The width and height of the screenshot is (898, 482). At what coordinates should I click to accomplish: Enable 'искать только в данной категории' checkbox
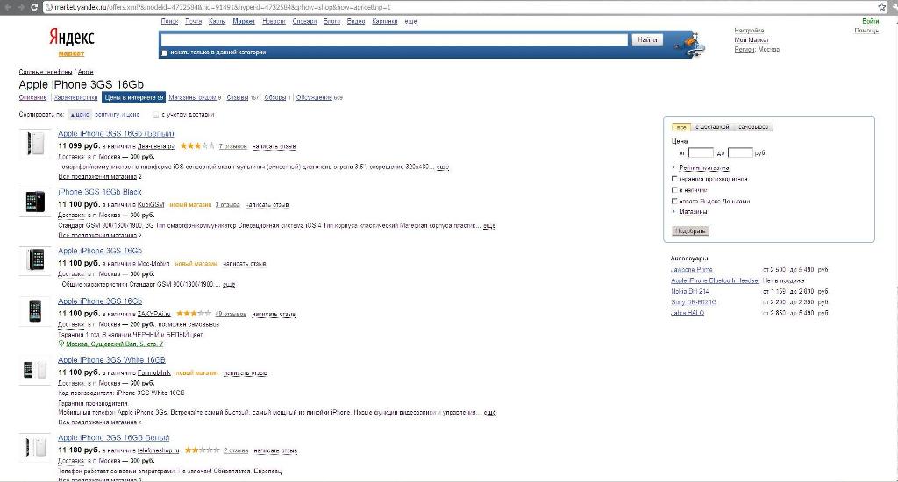coord(164,53)
